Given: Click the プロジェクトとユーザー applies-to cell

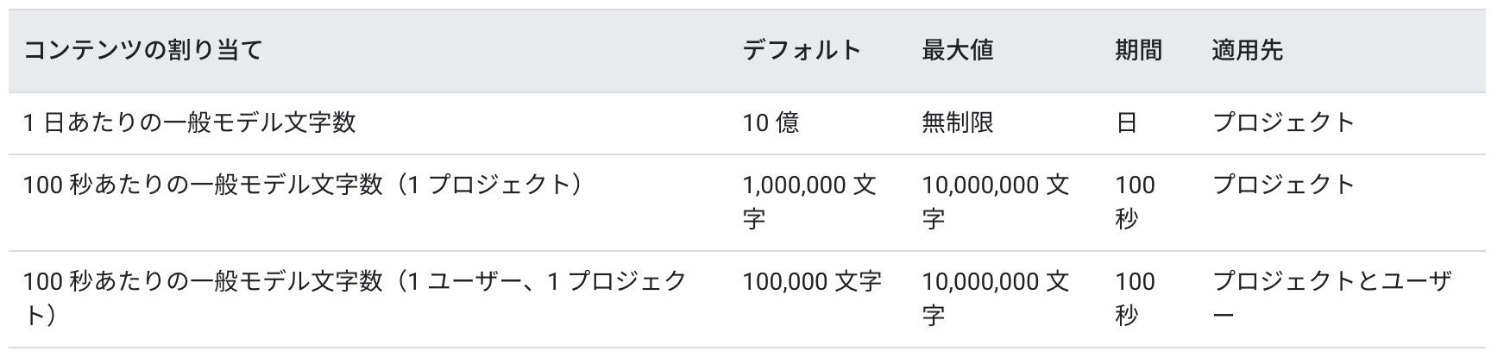Looking at the screenshot, I should [x=1331, y=298].
